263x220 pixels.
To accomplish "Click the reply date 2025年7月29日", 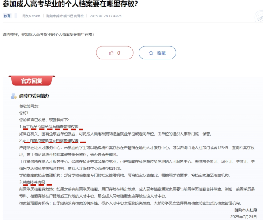I will pos(244,216).
